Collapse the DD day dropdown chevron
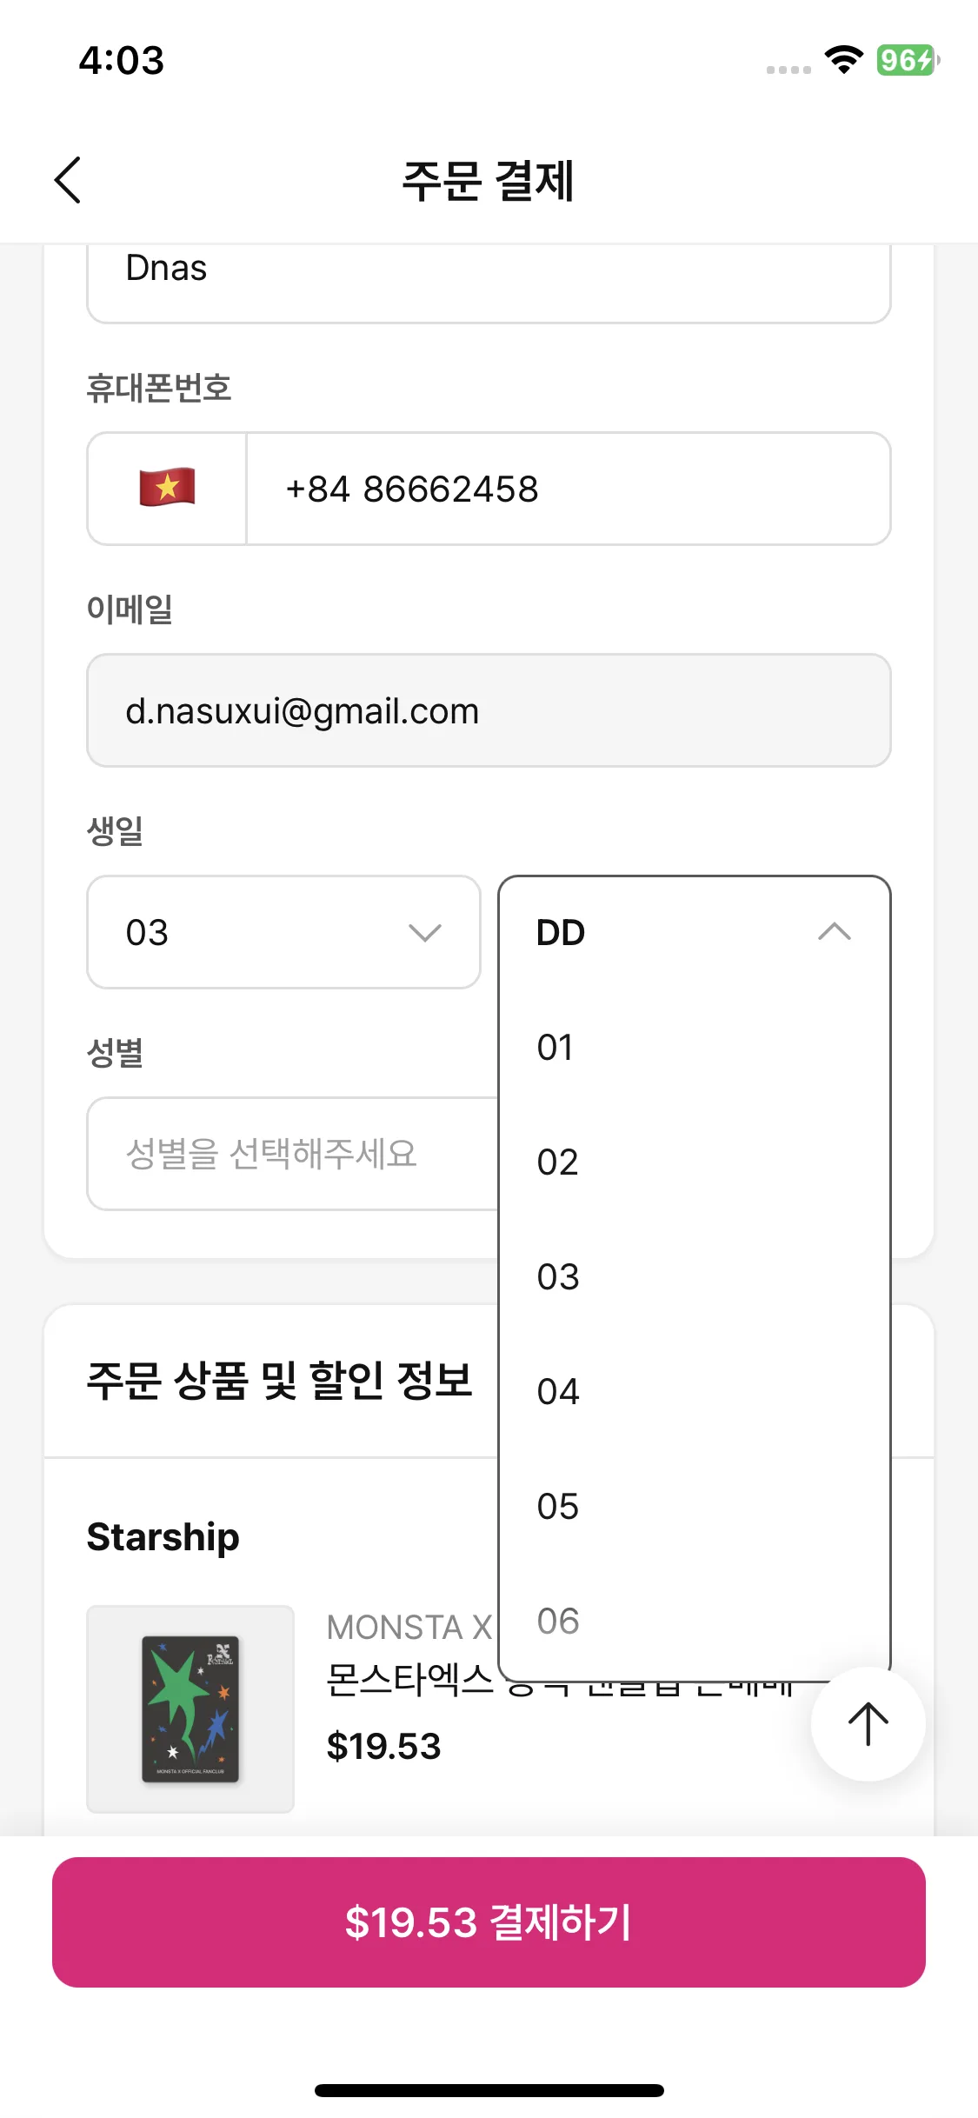Image resolution: width=978 pixels, height=2118 pixels. 834,932
